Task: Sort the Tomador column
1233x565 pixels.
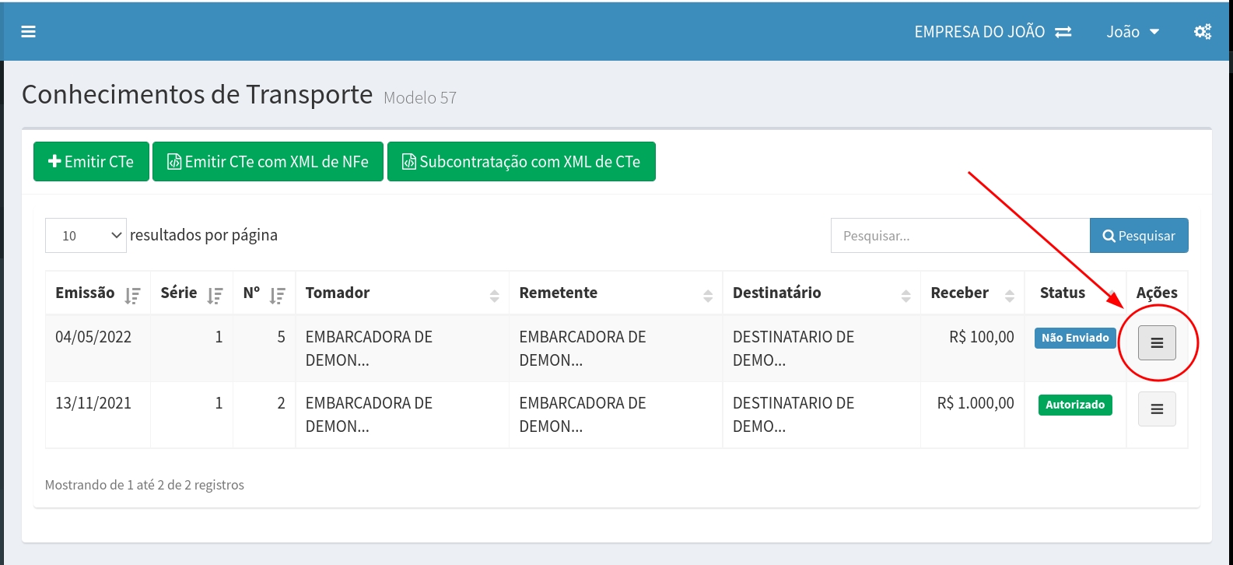Action: 494,295
